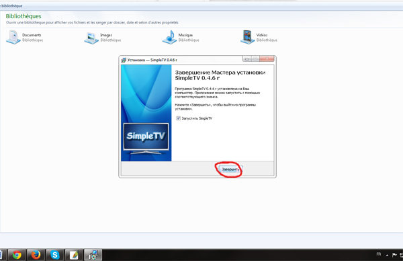Viewport: 403px width, 261px height.
Task: Click the Action Center flag tray icon
Action: [x=394, y=255]
